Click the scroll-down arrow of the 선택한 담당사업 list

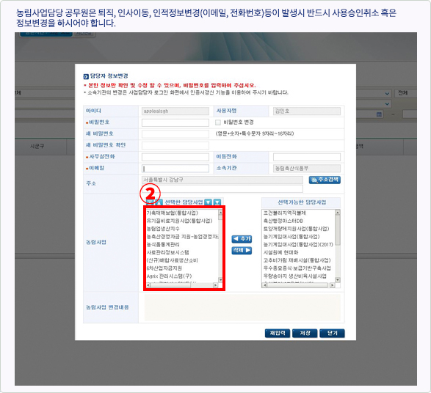click(220, 280)
